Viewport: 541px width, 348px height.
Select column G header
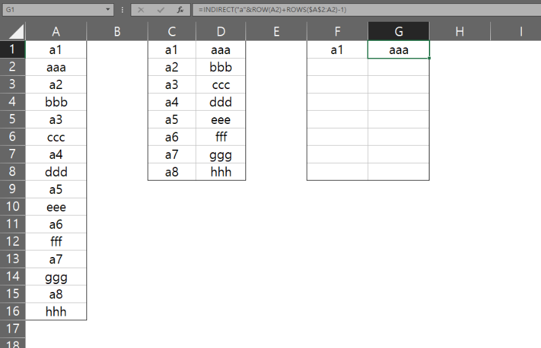click(x=398, y=32)
